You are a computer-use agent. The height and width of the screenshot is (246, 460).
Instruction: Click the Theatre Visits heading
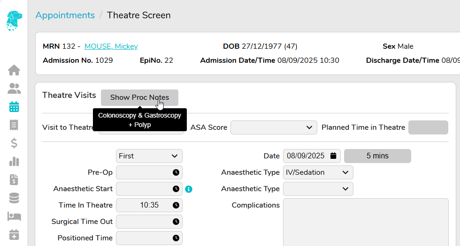tap(69, 95)
